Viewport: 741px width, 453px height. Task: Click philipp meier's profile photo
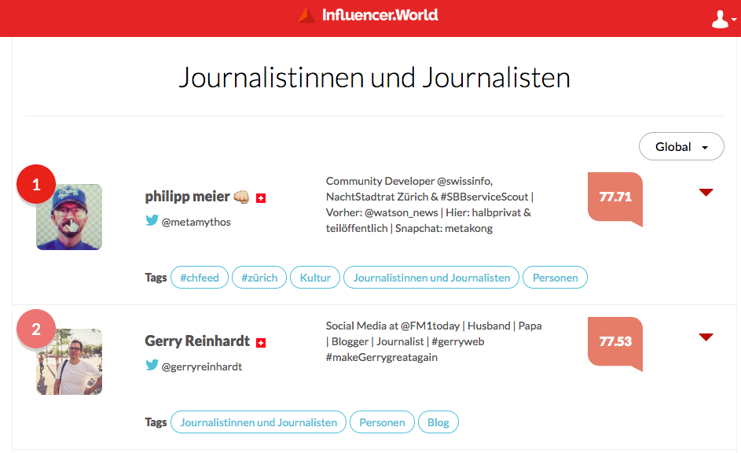coord(69,217)
